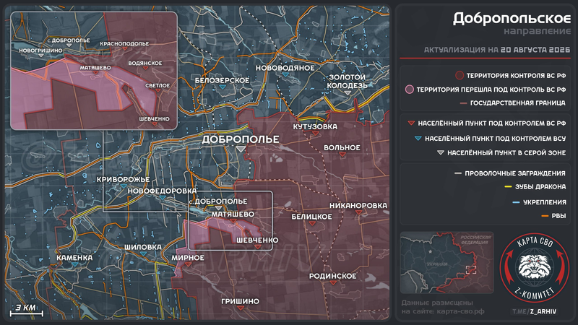Click the blue marker under Белозерское
Screen dimensions: 578x325
[x=223, y=87]
